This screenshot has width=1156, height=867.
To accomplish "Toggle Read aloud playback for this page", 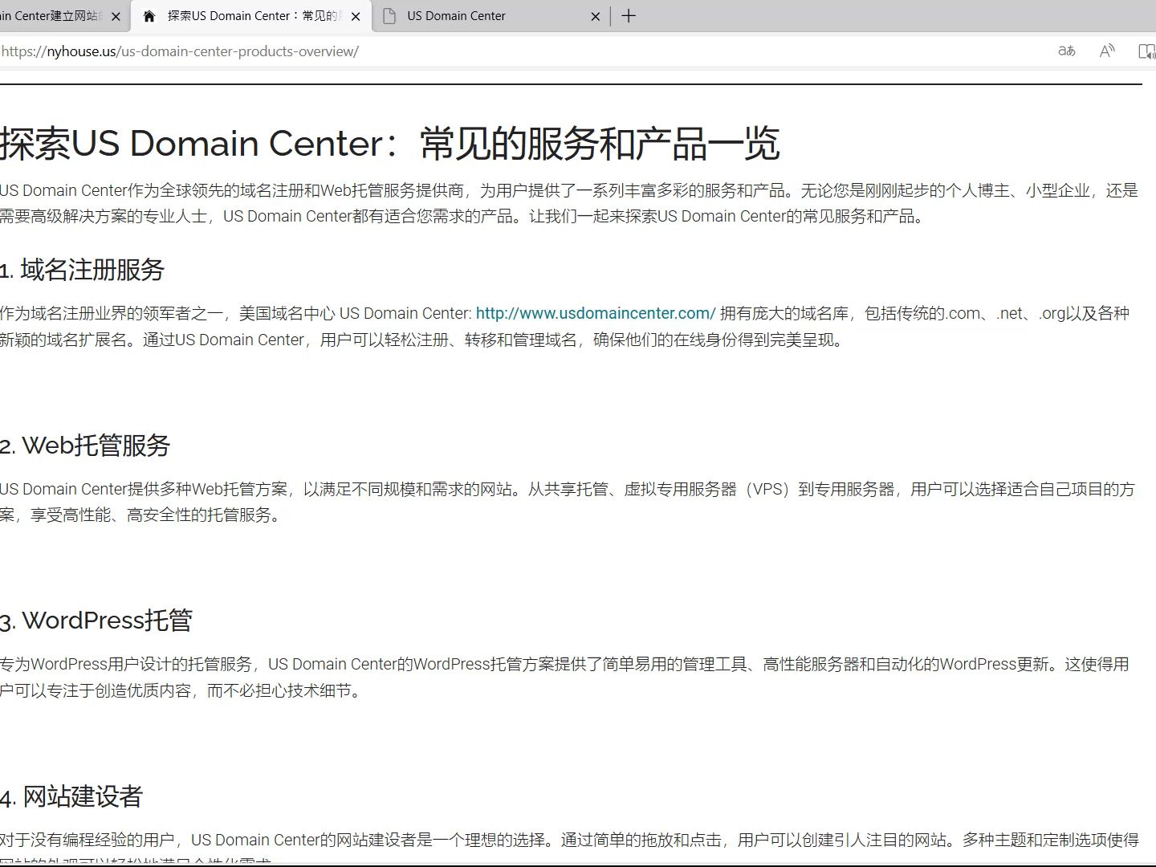I will (x=1105, y=51).
